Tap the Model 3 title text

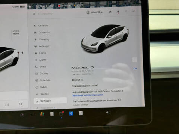tap(82, 68)
